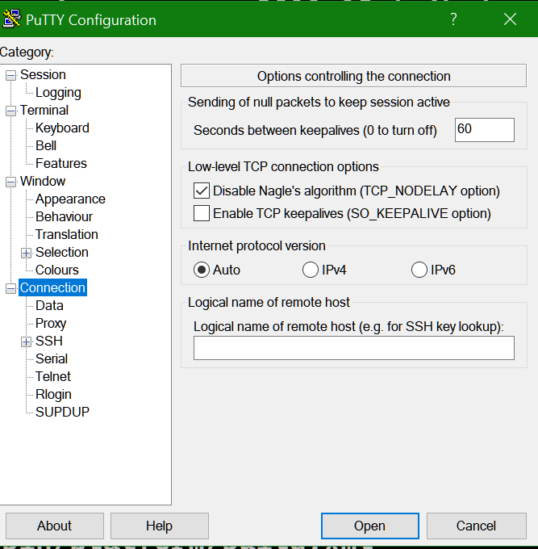Click Open to start the session
This screenshot has height=549, width=538.
pos(370,526)
